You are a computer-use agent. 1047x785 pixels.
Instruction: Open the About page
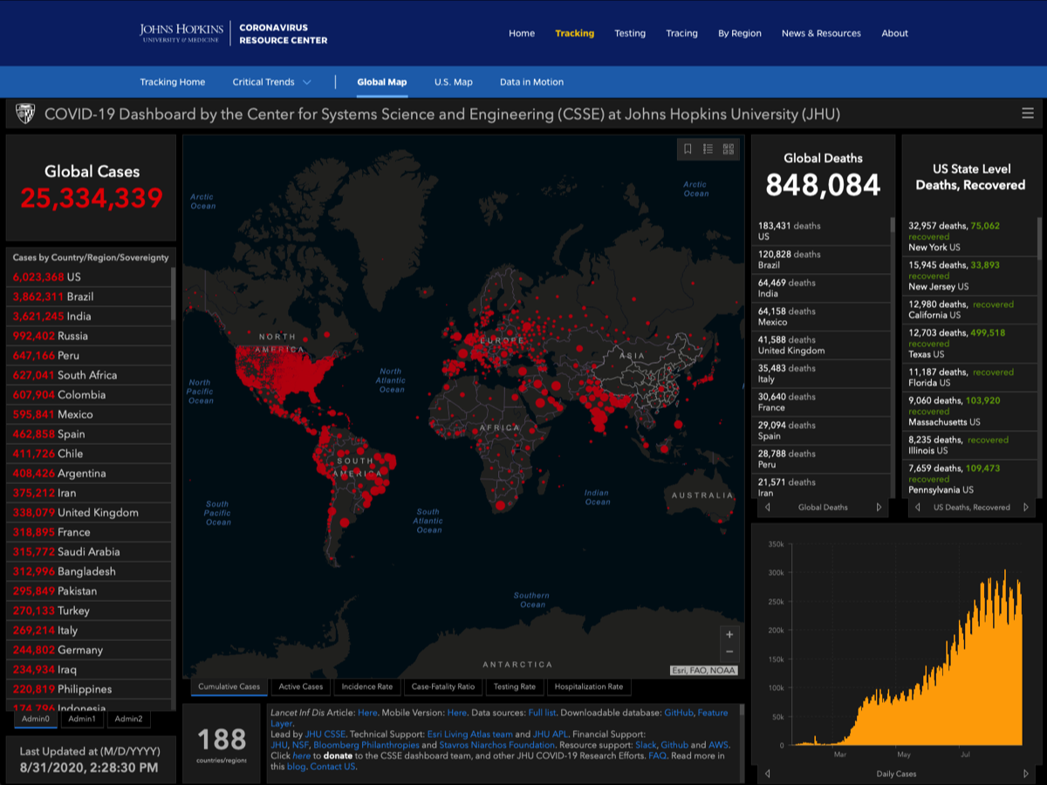pos(894,33)
